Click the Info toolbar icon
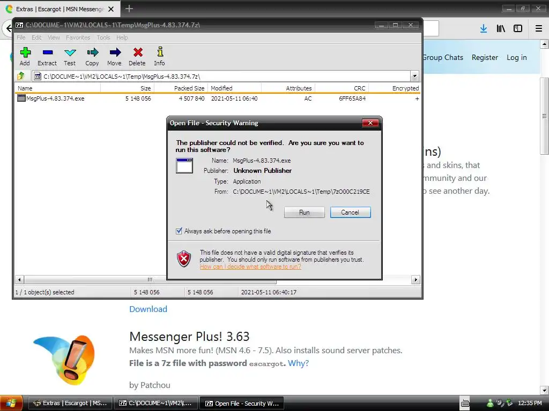The height and width of the screenshot is (411, 549). (160, 52)
